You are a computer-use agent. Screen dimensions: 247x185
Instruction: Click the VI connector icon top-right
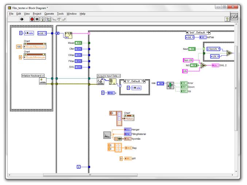(234, 16)
